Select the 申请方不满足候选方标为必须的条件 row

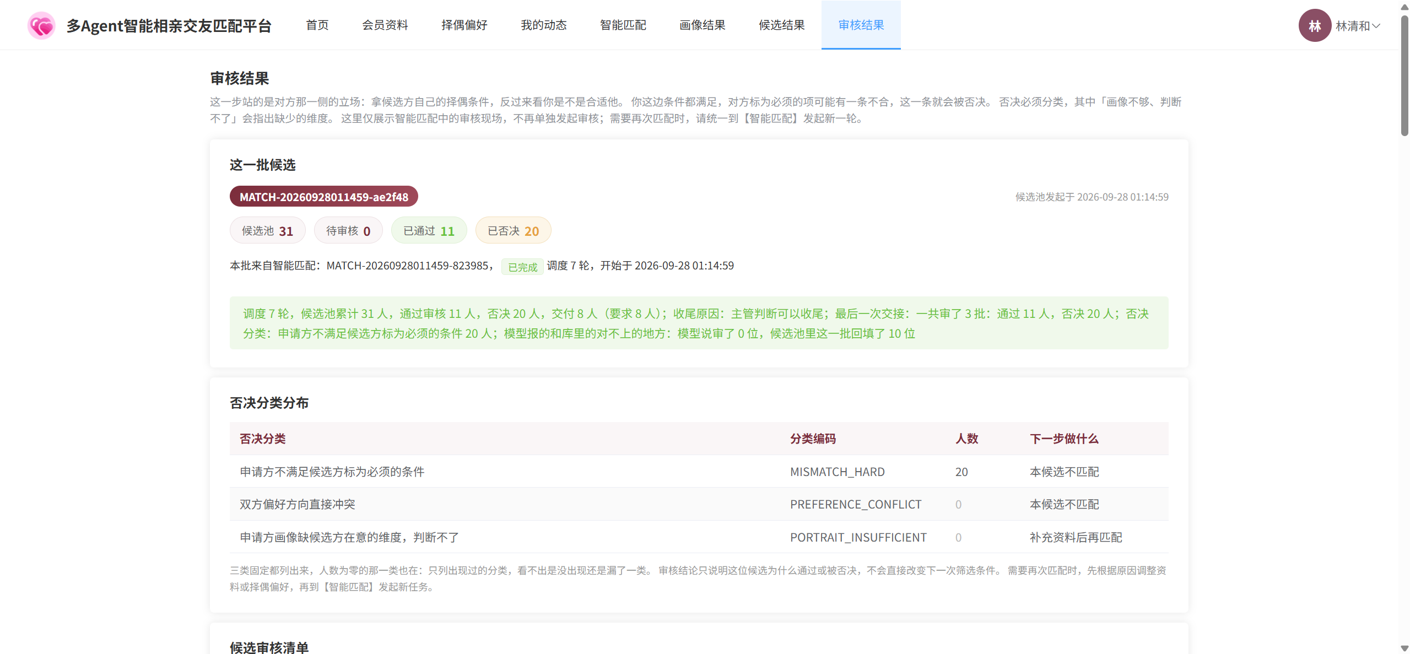699,472
